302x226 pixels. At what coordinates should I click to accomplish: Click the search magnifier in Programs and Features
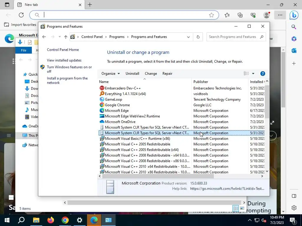tap(262, 37)
